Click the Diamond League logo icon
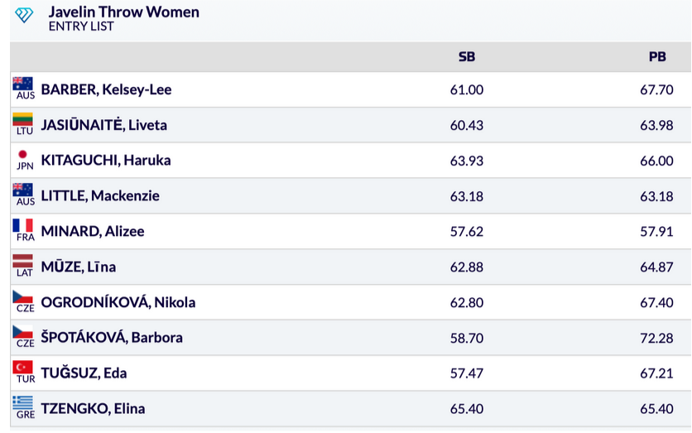Viewport: 692px width, 433px height. click(24, 15)
